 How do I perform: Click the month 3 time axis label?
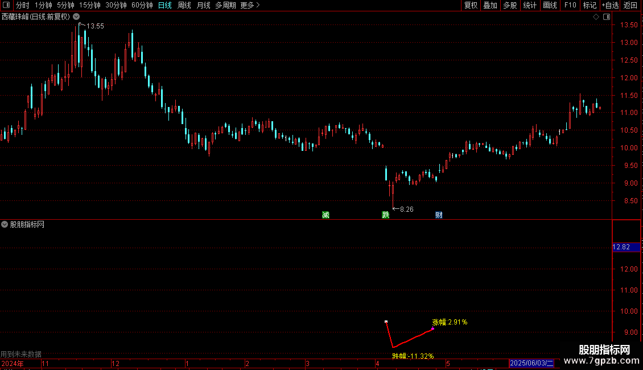click(x=307, y=364)
